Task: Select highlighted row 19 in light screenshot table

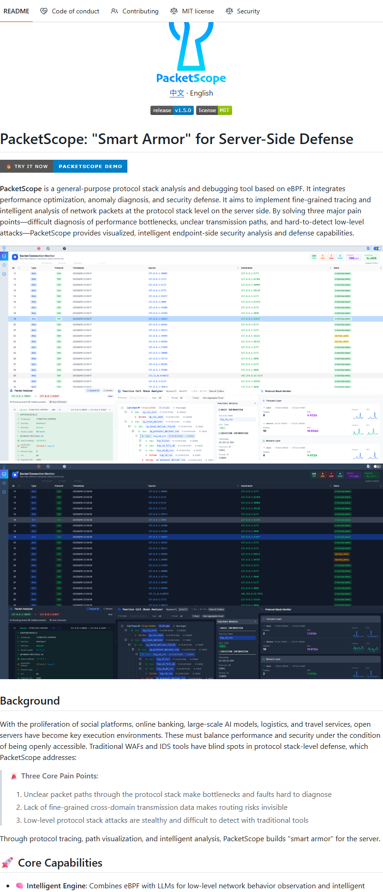Action: 196,319
